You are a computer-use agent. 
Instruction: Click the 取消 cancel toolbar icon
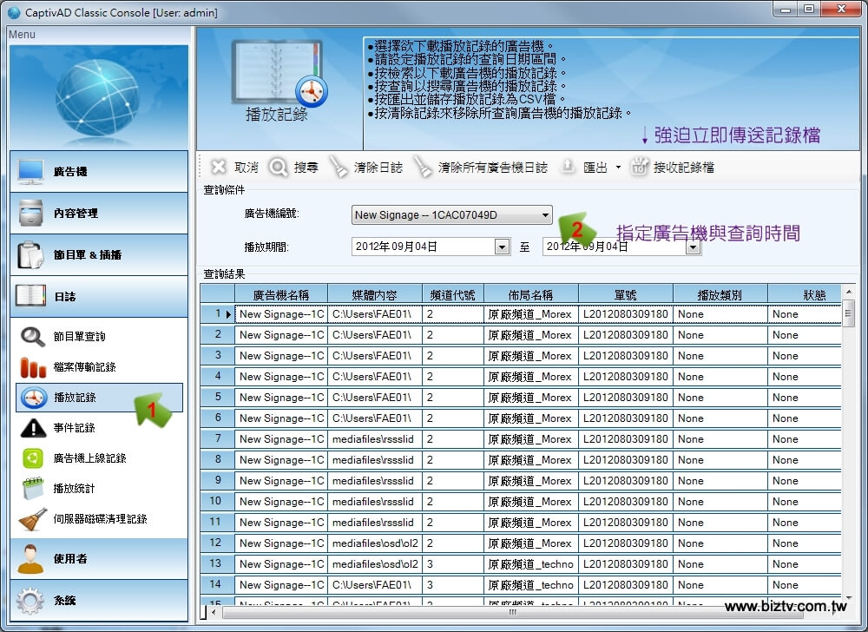pyautogui.click(x=220, y=168)
